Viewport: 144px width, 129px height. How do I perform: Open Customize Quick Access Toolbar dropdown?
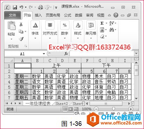pos(56,8)
